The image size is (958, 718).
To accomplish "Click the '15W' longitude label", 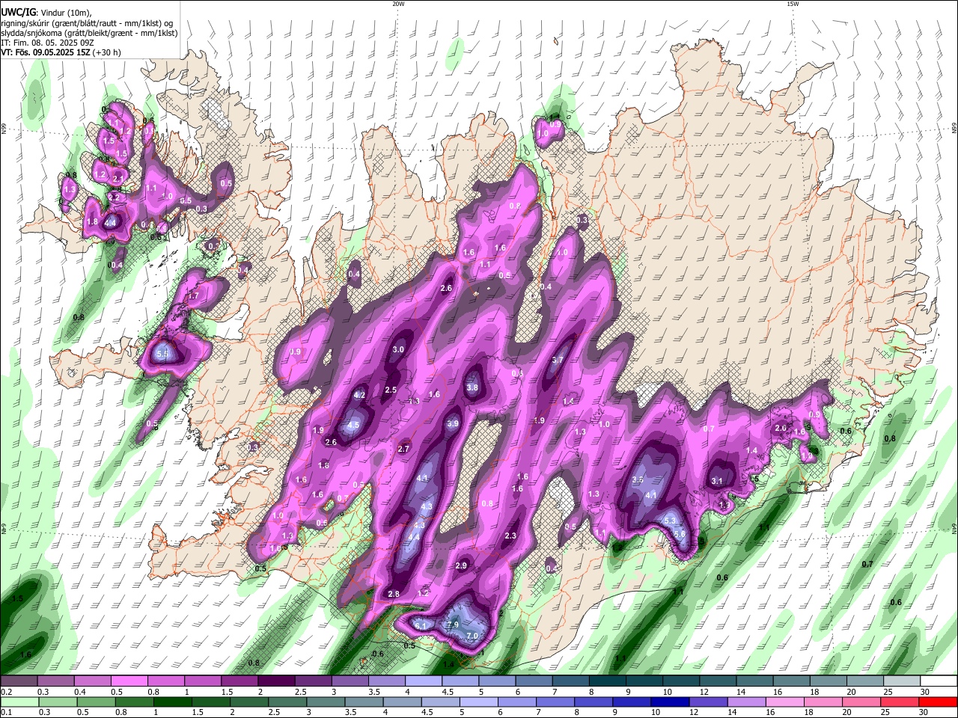I will click(x=793, y=4).
